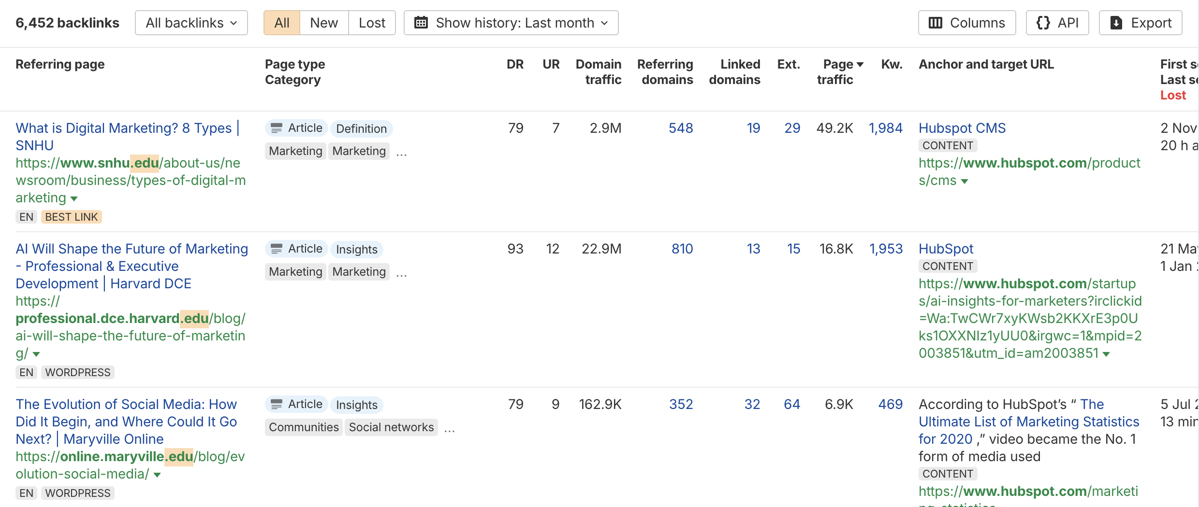This screenshot has height=507, width=1199.
Task: Click Article icon in SNHU row
Action: (x=277, y=128)
